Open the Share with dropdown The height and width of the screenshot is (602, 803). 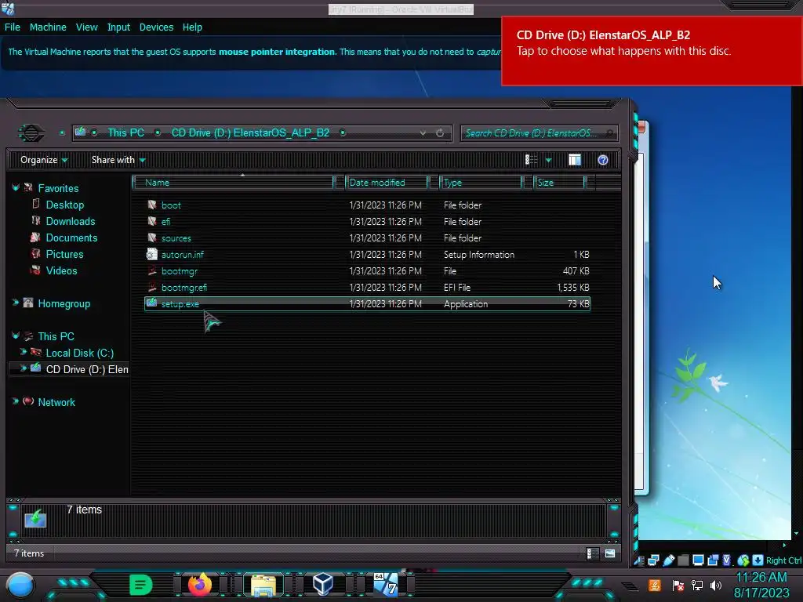(x=118, y=160)
